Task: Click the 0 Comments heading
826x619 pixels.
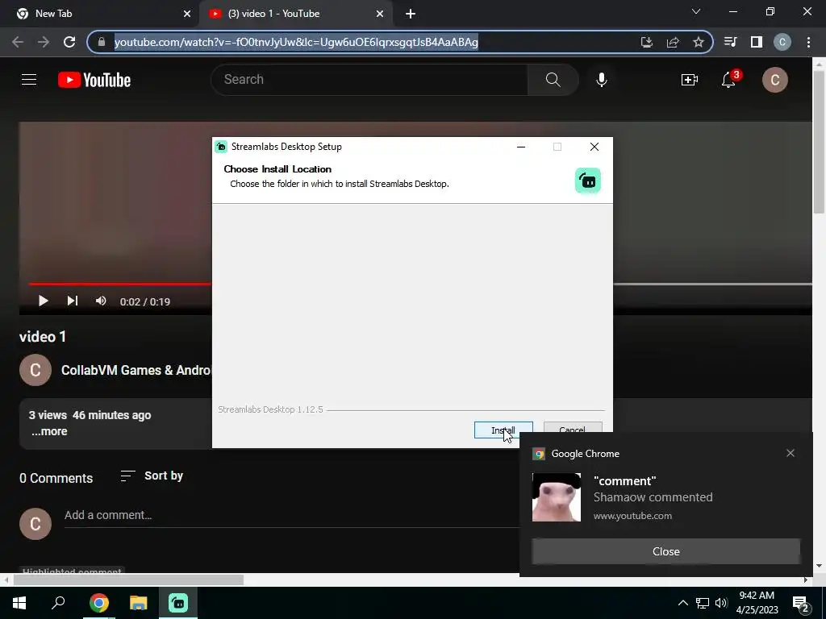Action: tap(56, 478)
